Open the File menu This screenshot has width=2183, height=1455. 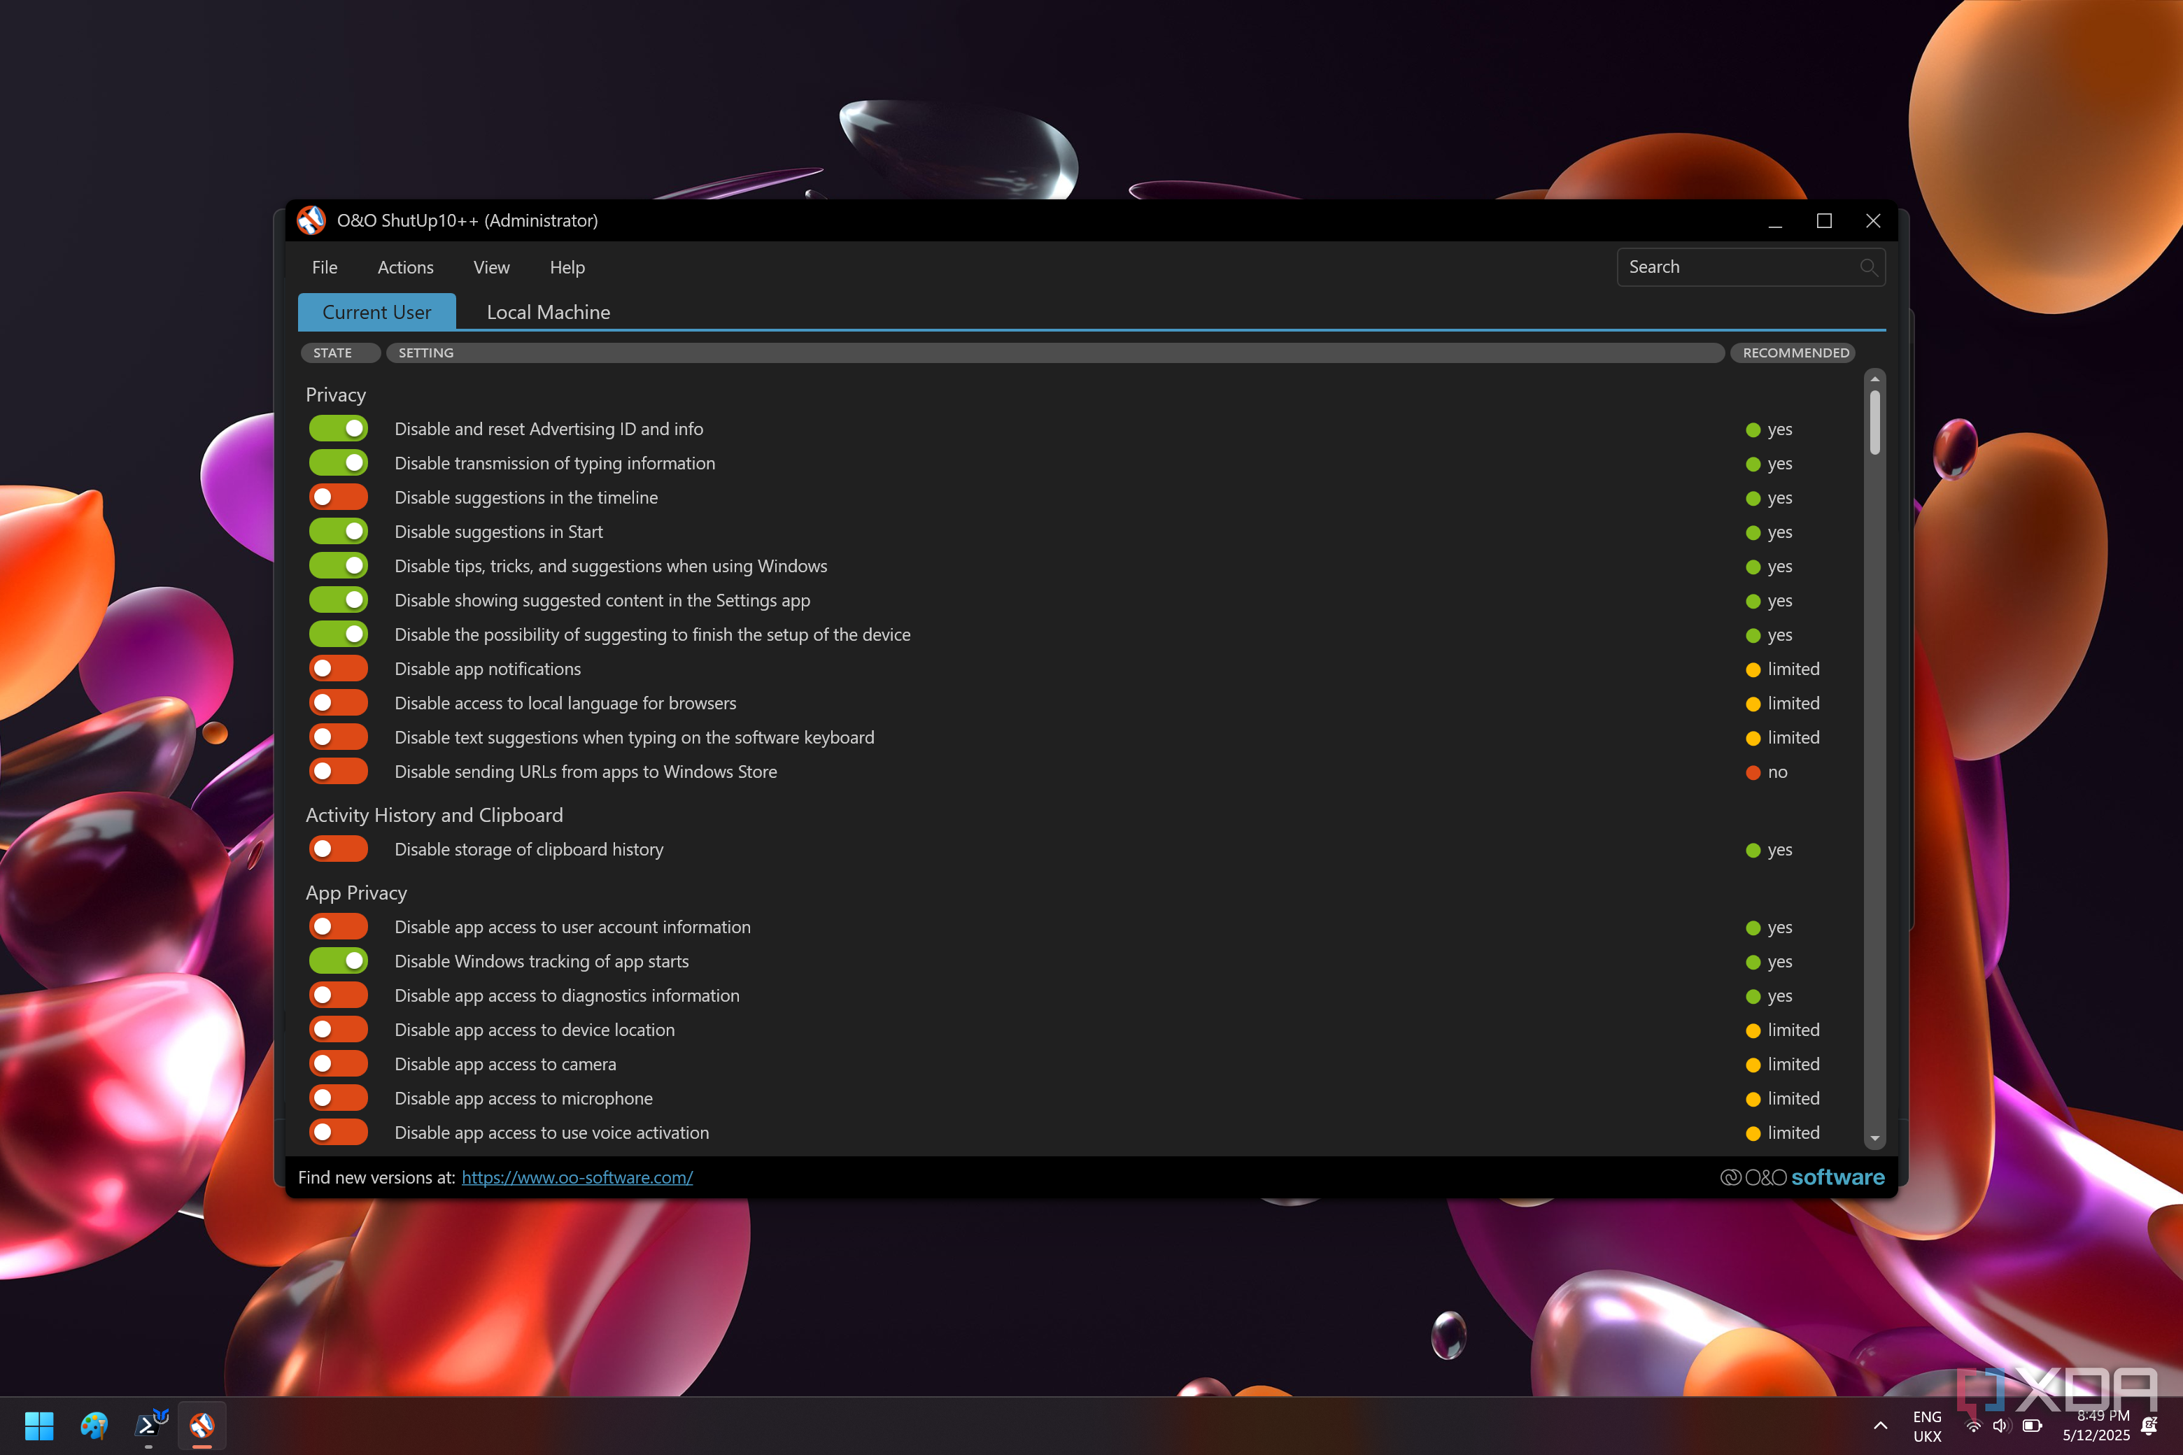coord(325,267)
